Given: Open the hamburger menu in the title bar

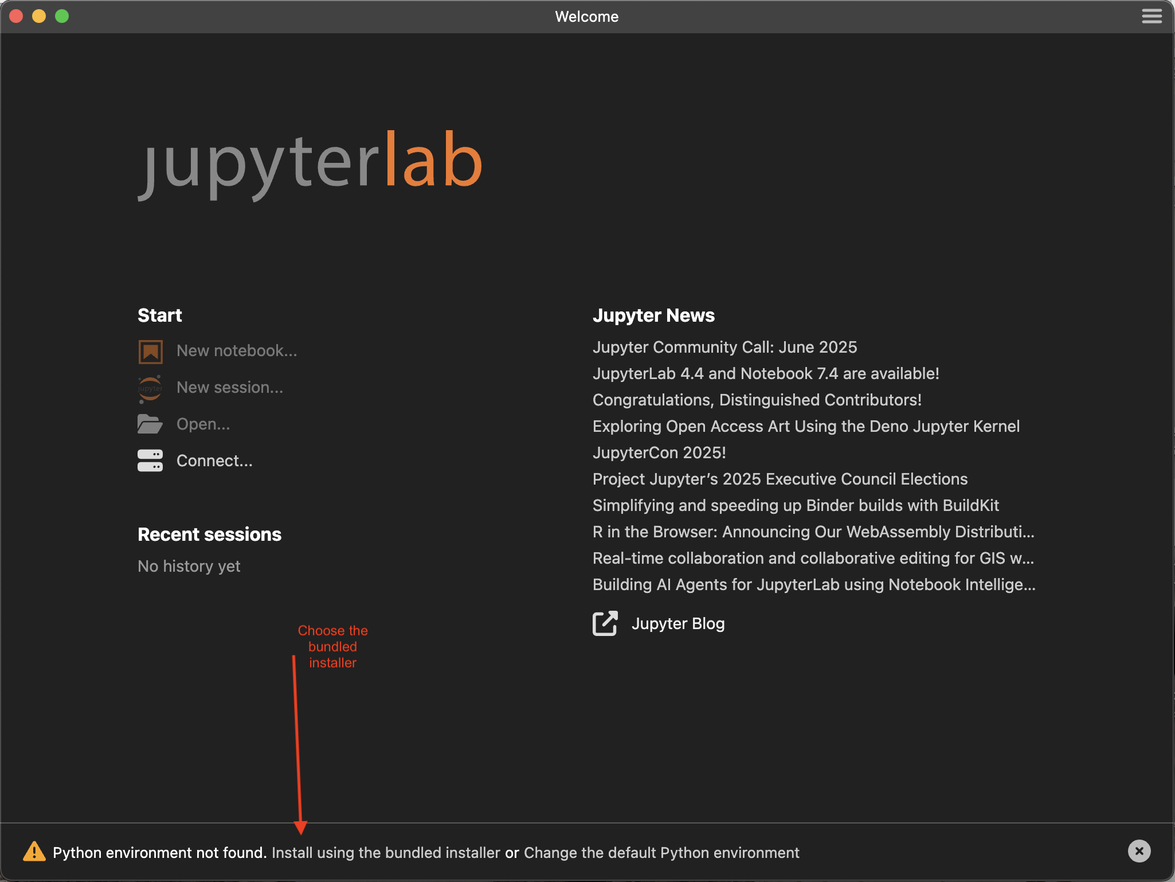Looking at the screenshot, I should click(x=1151, y=16).
